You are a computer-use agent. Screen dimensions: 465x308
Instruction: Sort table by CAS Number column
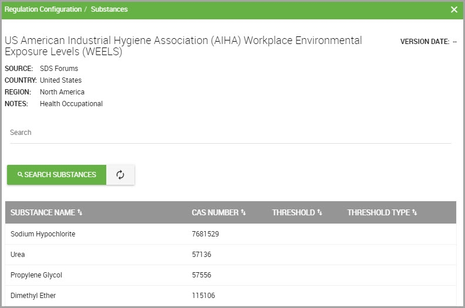pyautogui.click(x=218, y=212)
